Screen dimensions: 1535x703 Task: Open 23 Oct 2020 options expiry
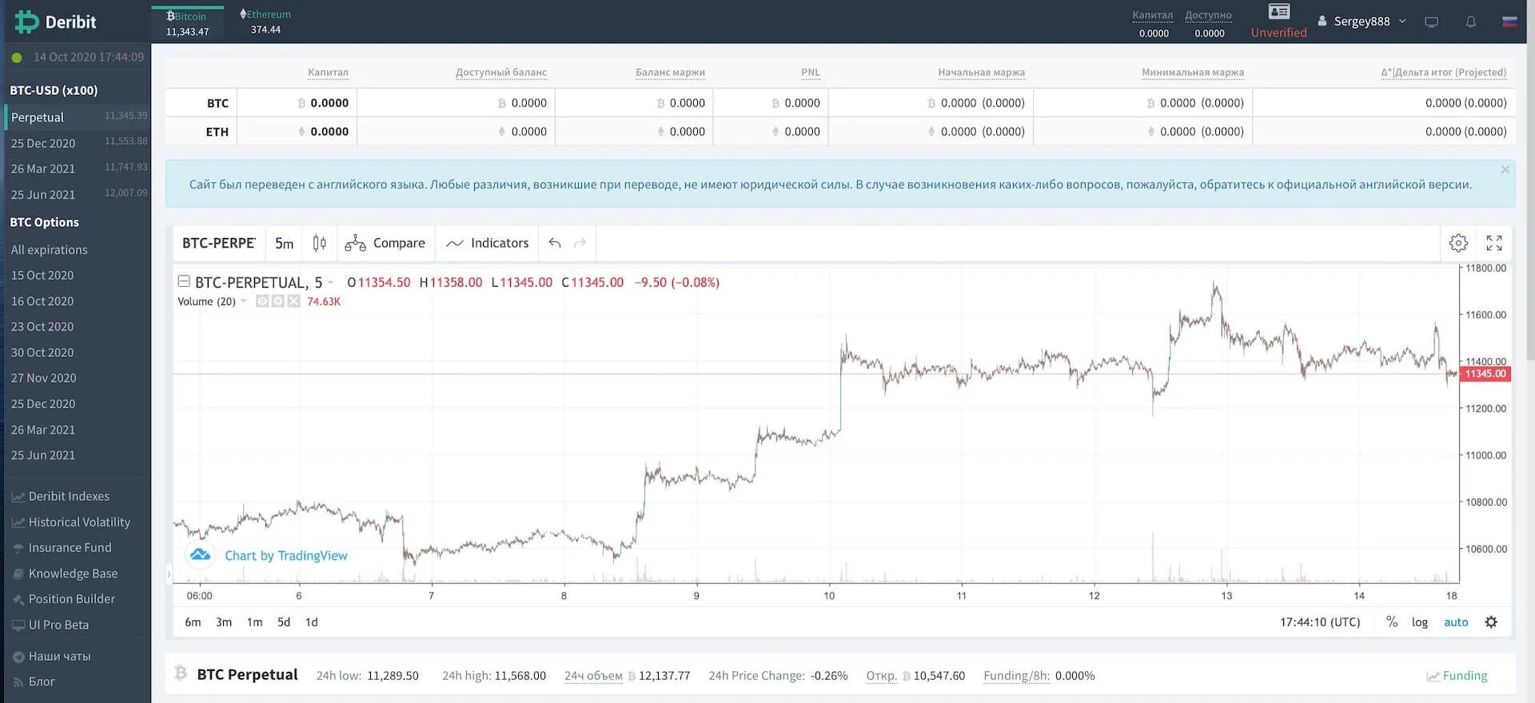click(x=42, y=327)
